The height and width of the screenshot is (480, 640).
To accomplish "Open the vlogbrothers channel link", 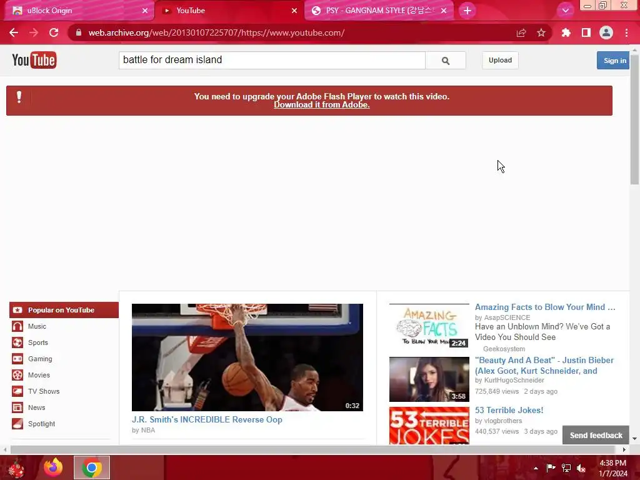I will click(x=503, y=421).
